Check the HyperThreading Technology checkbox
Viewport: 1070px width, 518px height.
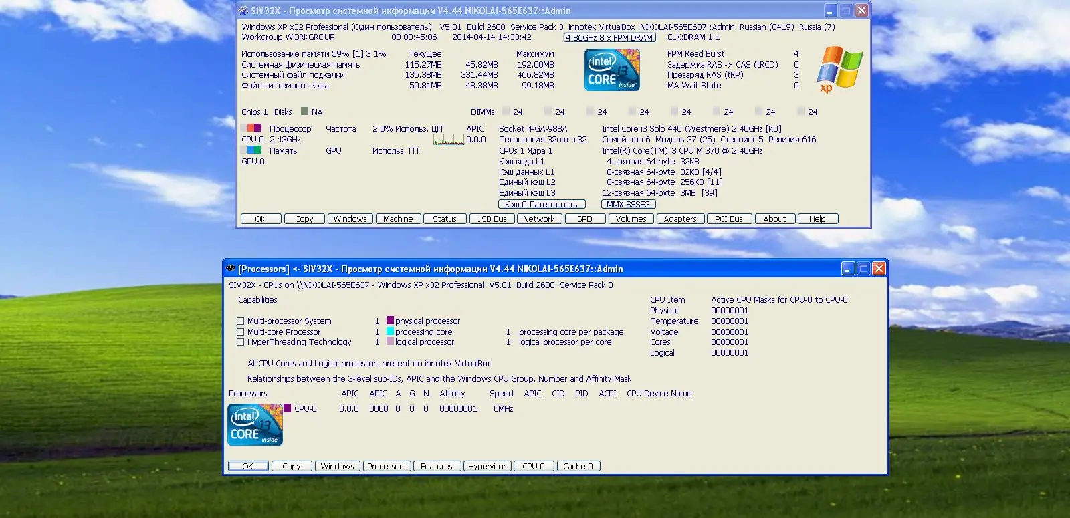point(240,342)
